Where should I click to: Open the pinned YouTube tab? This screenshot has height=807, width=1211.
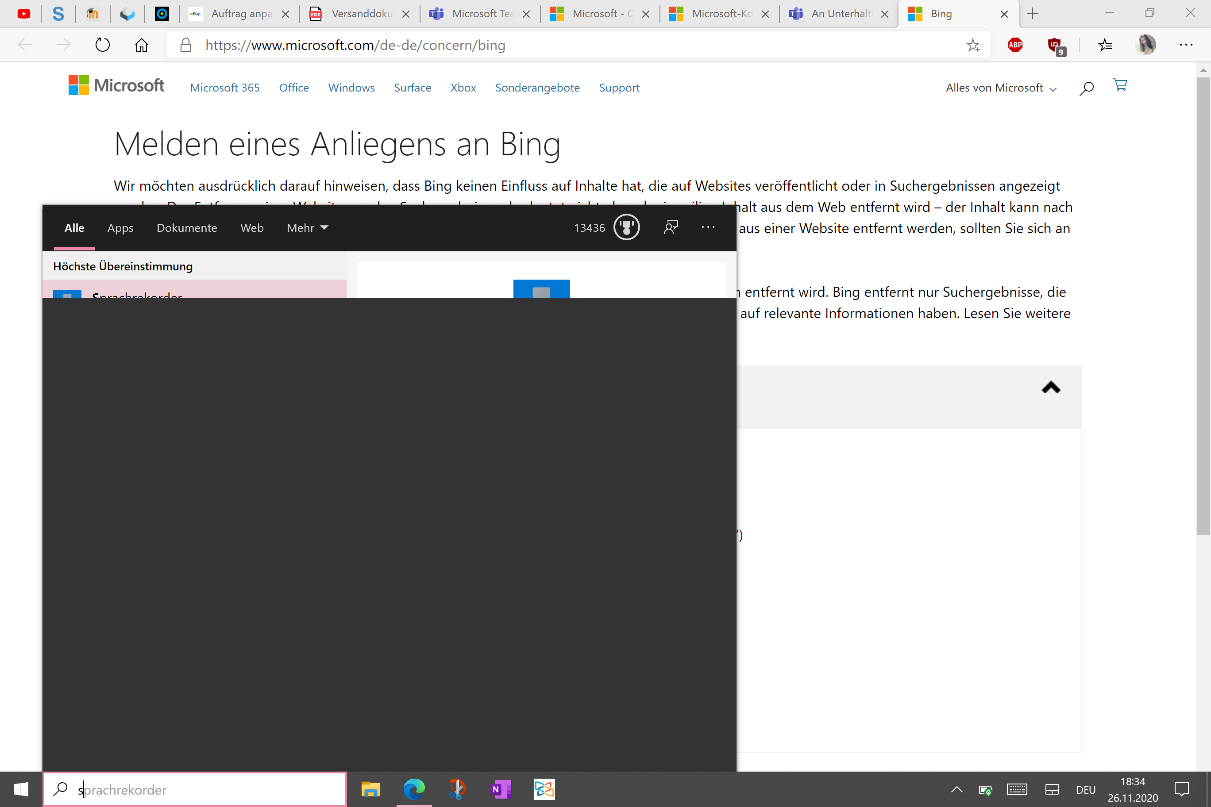point(24,14)
